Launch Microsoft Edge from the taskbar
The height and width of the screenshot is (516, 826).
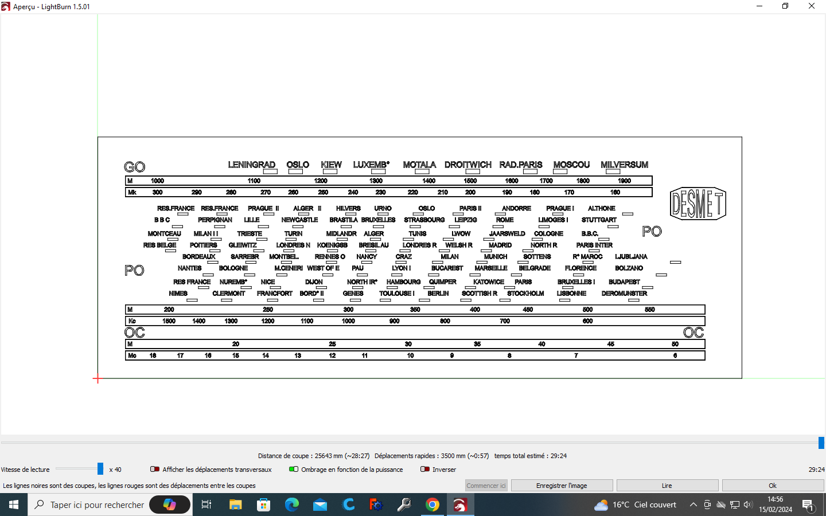coord(292,505)
